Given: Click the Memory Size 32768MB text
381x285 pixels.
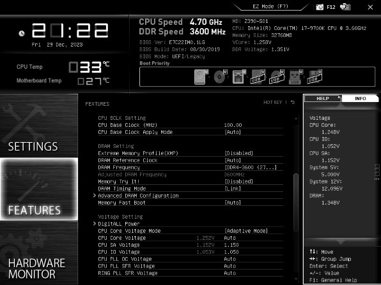Looking at the screenshot, I should click(262, 35).
